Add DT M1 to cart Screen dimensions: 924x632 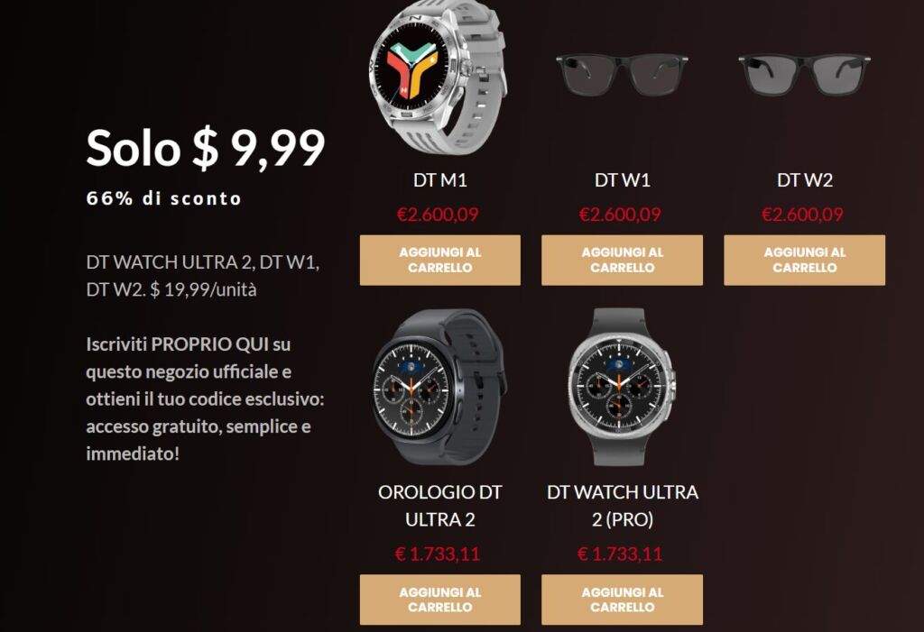[x=440, y=261]
